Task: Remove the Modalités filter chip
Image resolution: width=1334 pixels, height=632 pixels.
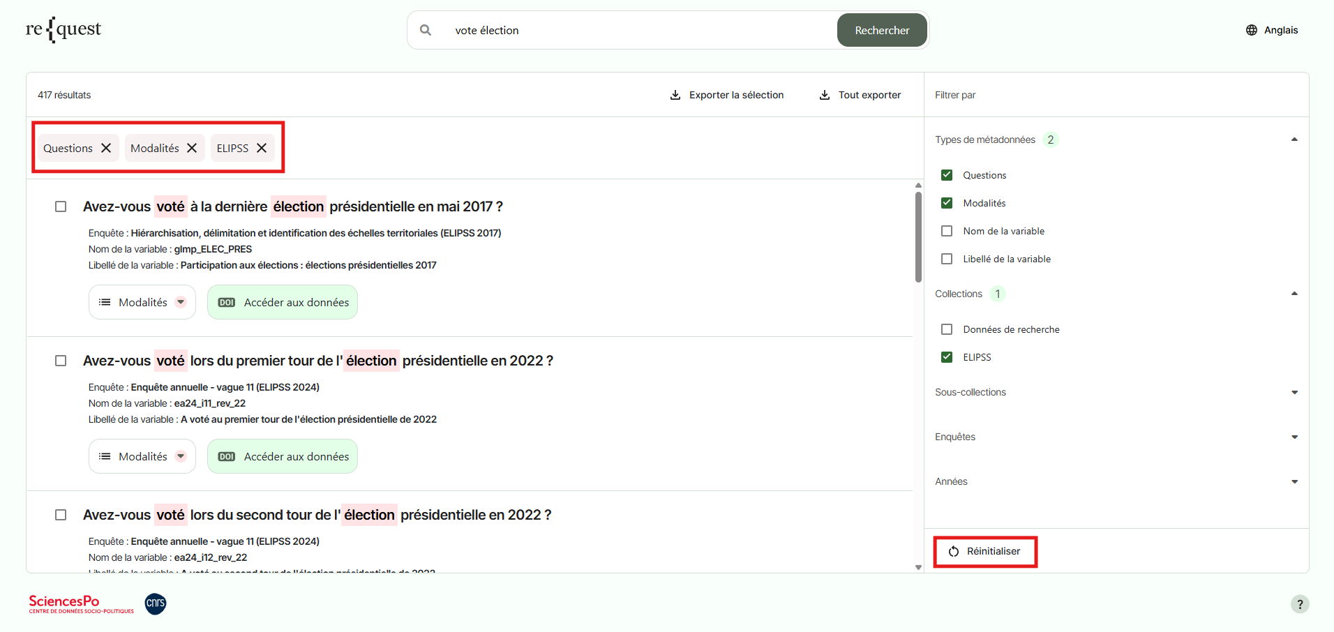Action: click(x=192, y=148)
